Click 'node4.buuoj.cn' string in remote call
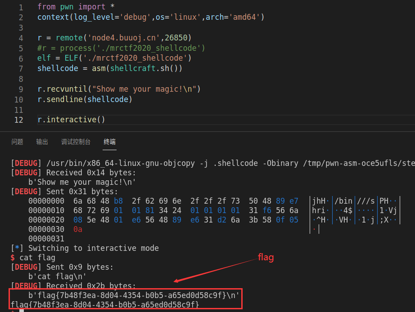This screenshot has height=312, width=415. pos(124,38)
